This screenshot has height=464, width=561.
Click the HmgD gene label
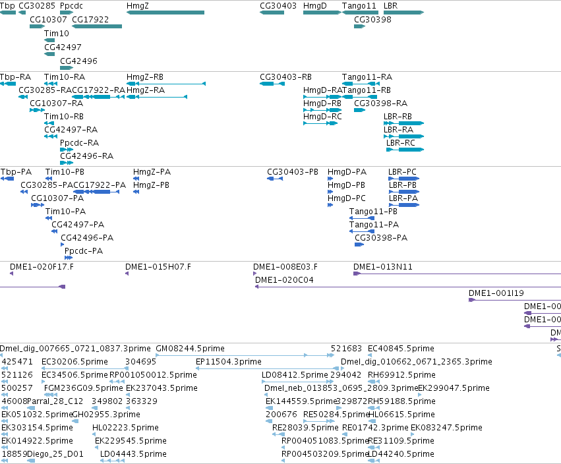coord(315,6)
